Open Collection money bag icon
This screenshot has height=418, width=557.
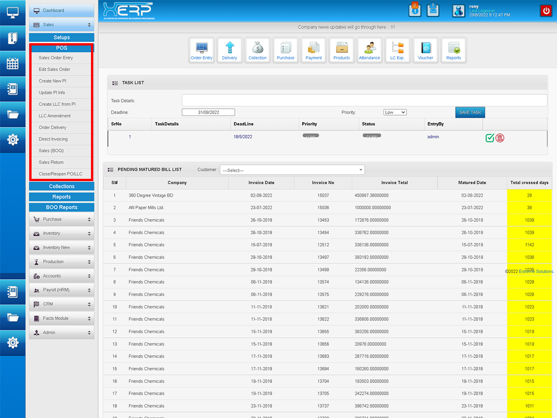[x=258, y=50]
